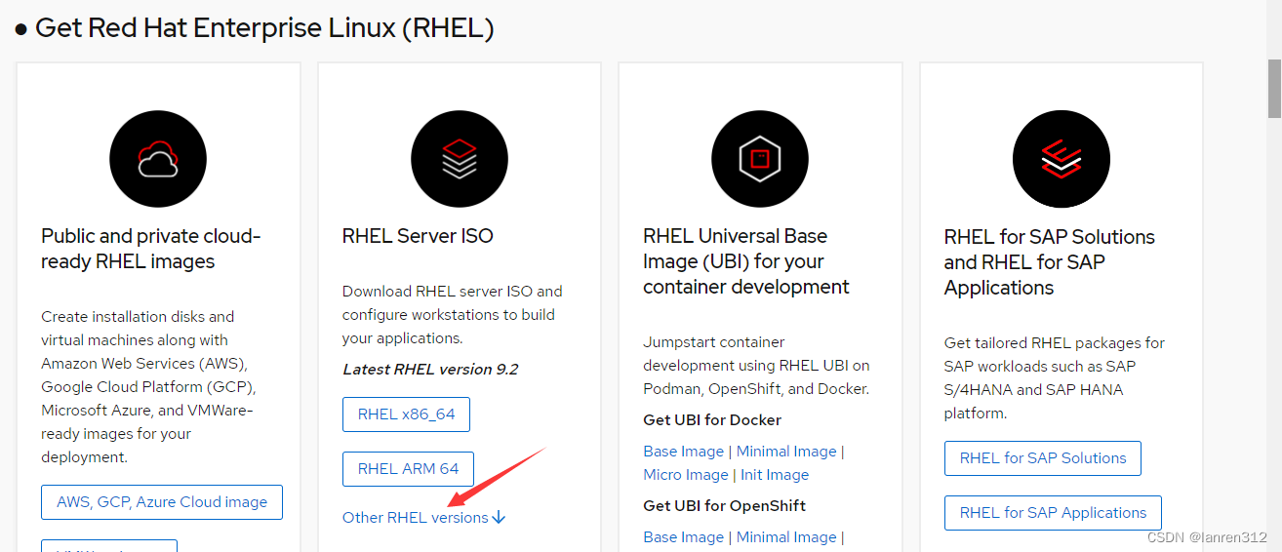Open Base Image link under UBI for OpenShift
Image resolution: width=1282 pixels, height=552 pixels.
point(684,537)
